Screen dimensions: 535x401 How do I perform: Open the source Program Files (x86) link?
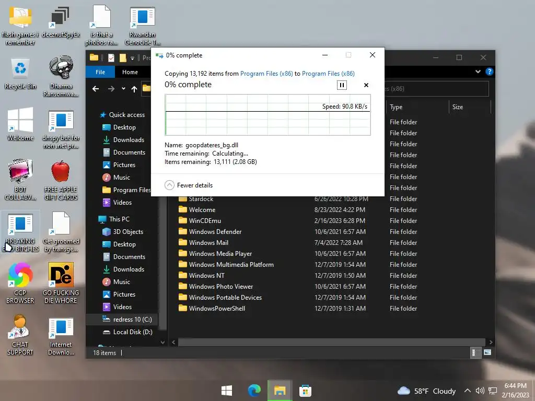266,73
